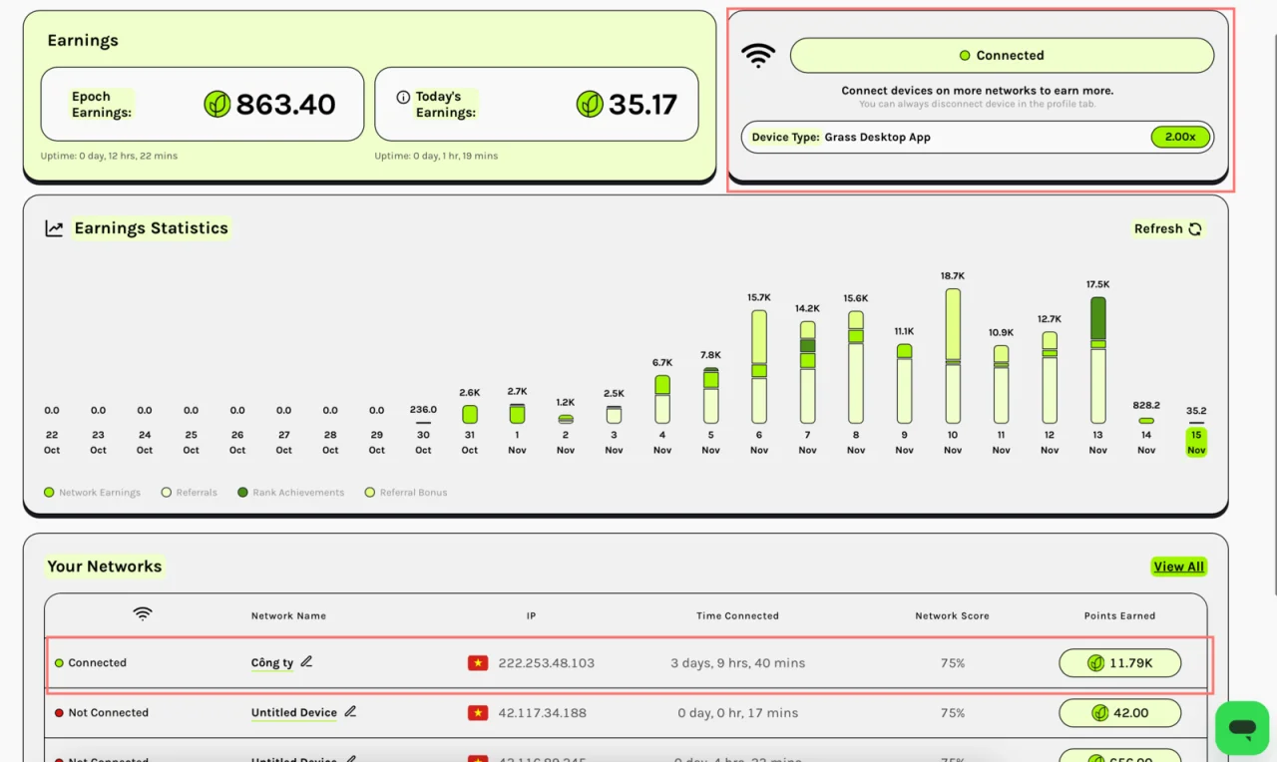This screenshot has width=1277, height=762.
Task: Click the Points Earned column header
Action: (1119, 615)
